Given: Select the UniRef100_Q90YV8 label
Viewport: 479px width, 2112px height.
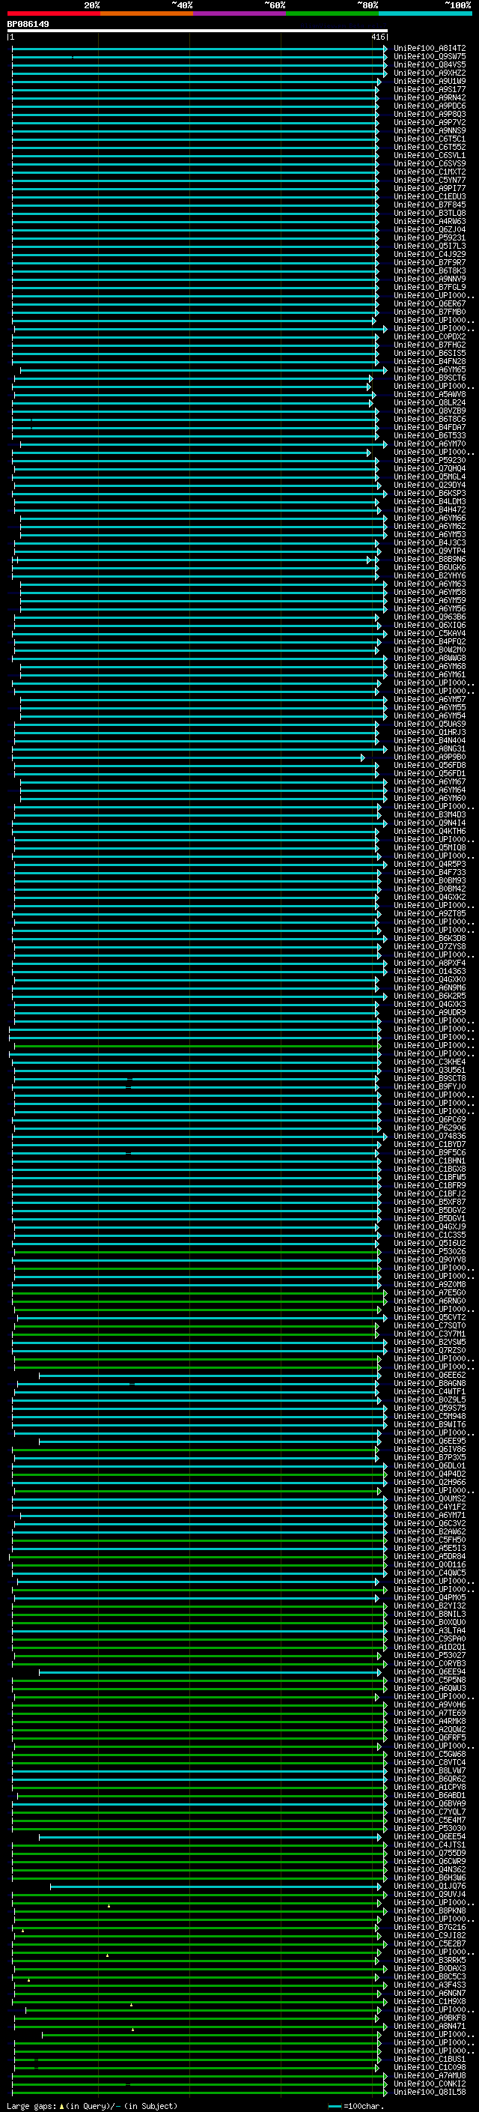Looking at the screenshot, I should click(430, 1259).
